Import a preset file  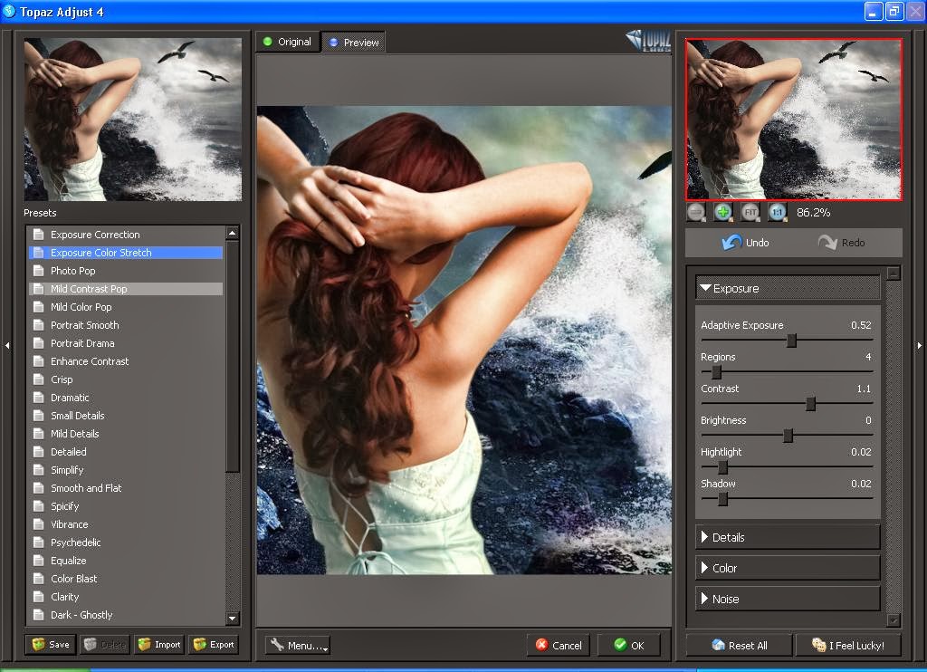pos(158,645)
